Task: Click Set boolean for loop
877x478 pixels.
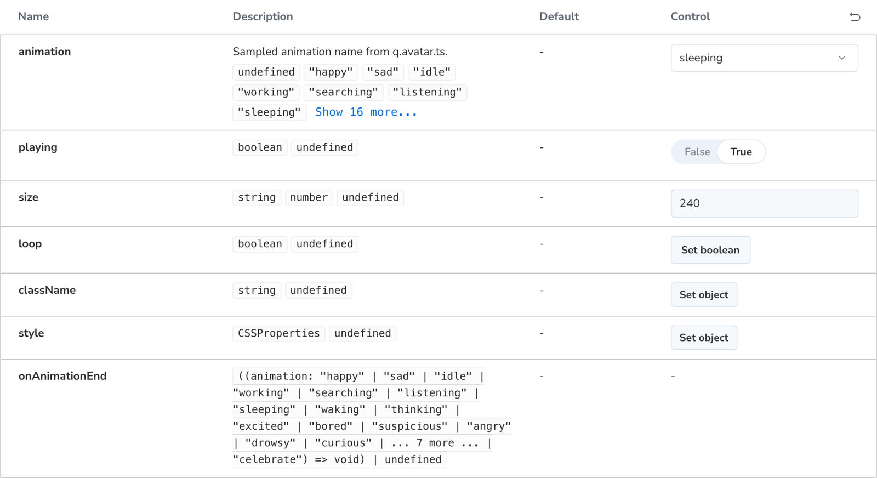Action: [710, 250]
